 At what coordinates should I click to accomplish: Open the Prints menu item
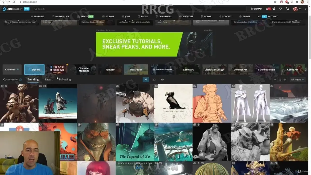tap(85, 16)
